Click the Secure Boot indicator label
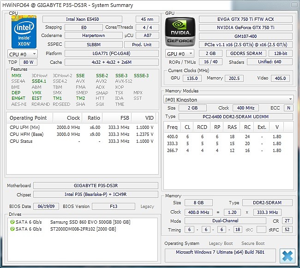This screenshot has height=268, width=300. (253, 244)
